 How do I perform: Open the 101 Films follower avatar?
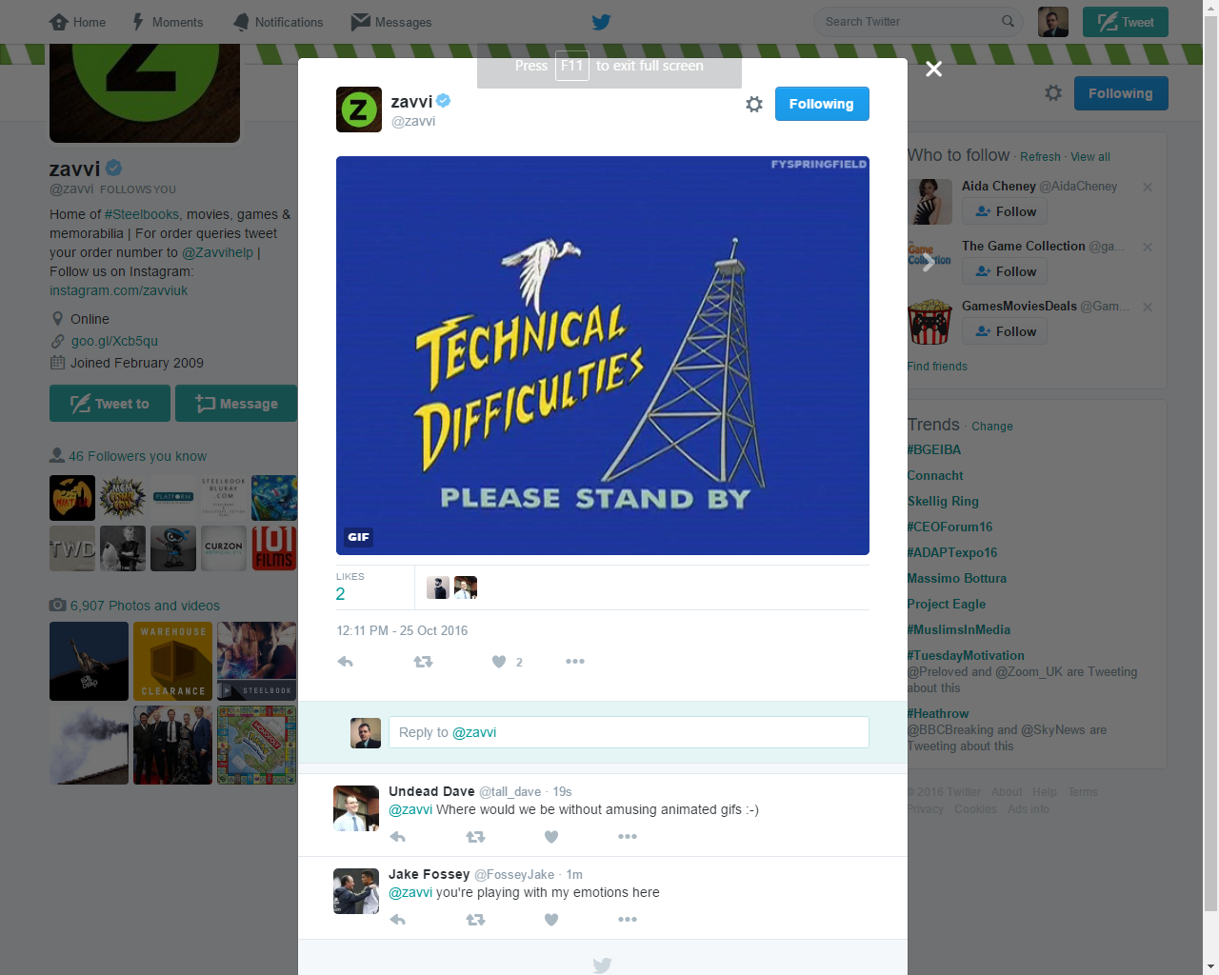[274, 548]
